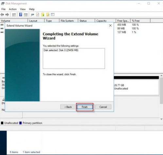Open the View menu

[x=23, y=9]
